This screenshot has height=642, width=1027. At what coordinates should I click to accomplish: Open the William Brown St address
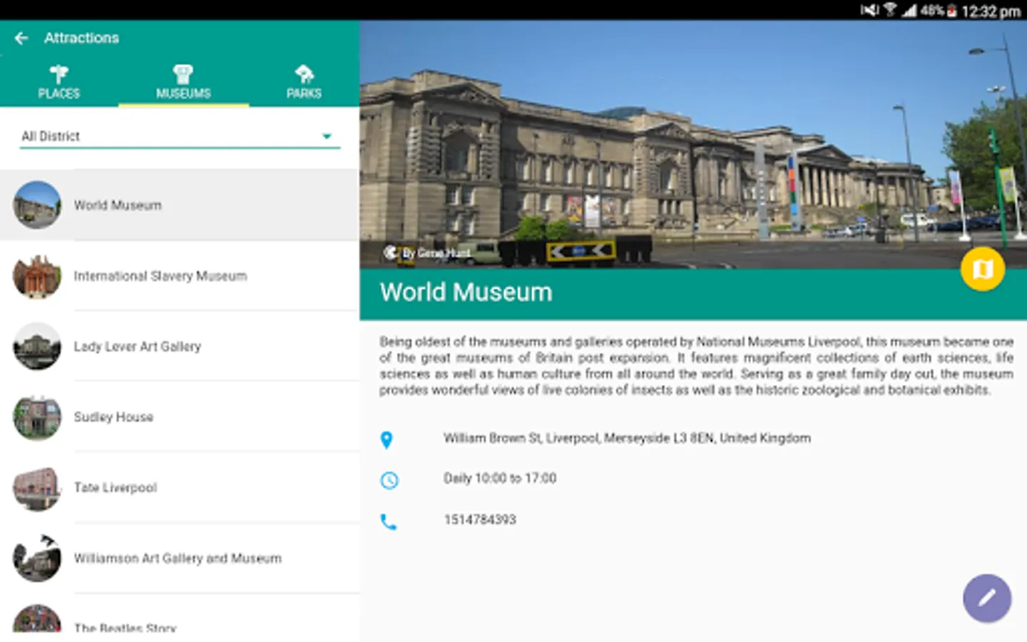pos(627,438)
